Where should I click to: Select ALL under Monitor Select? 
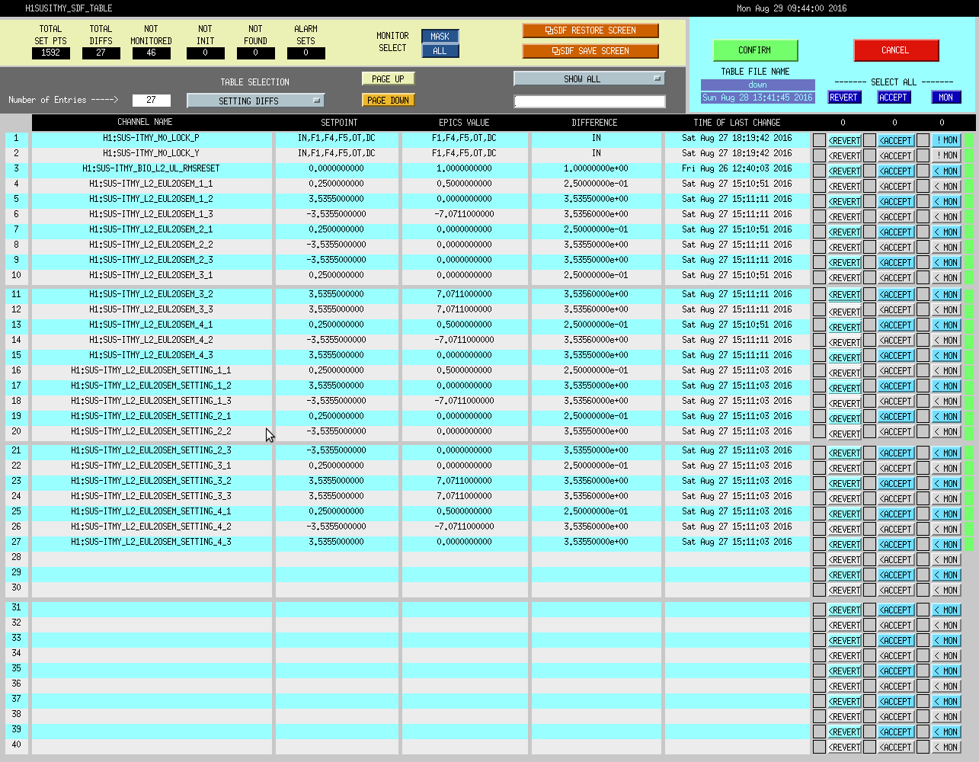pyautogui.click(x=440, y=51)
